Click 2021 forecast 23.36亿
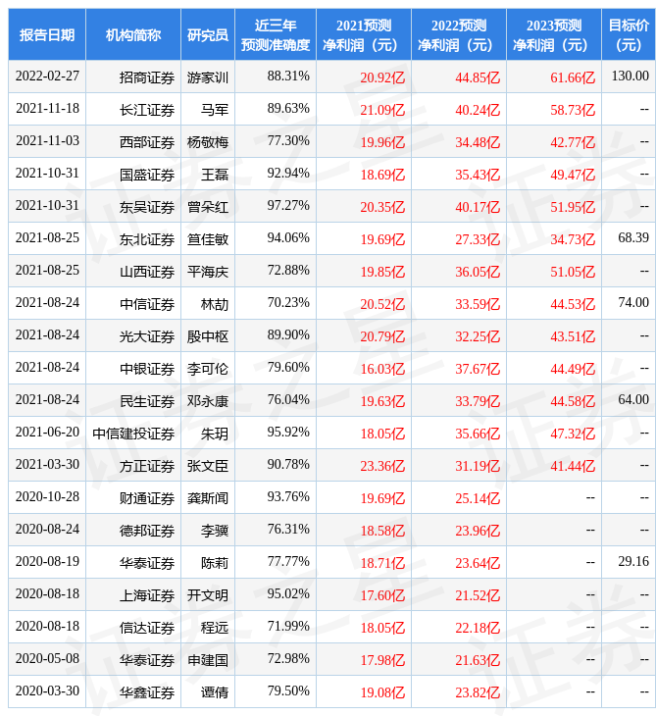Viewport: 656px width, 716px height. point(382,466)
